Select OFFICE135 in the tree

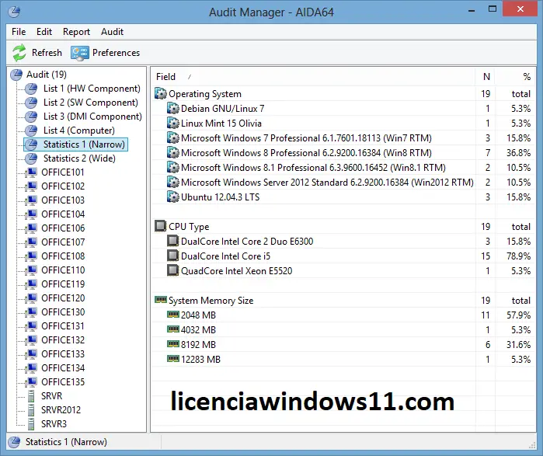click(63, 382)
